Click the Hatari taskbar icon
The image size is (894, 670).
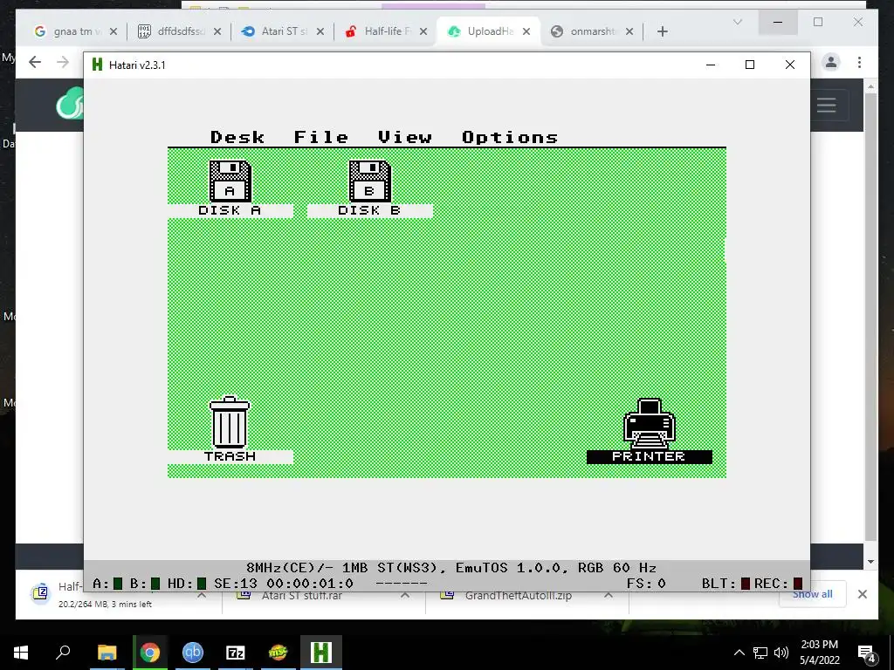click(321, 653)
